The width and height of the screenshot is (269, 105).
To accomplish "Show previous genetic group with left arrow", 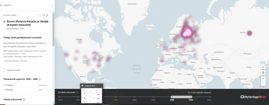I will tap(40, 15).
